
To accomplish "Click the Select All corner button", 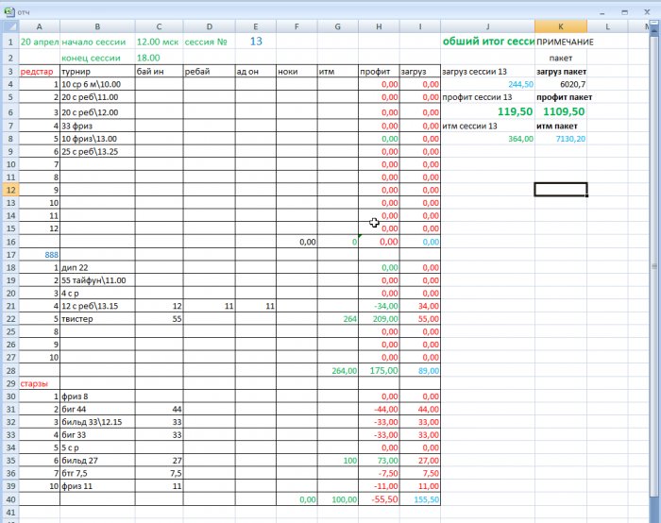I will tap(10, 26).
